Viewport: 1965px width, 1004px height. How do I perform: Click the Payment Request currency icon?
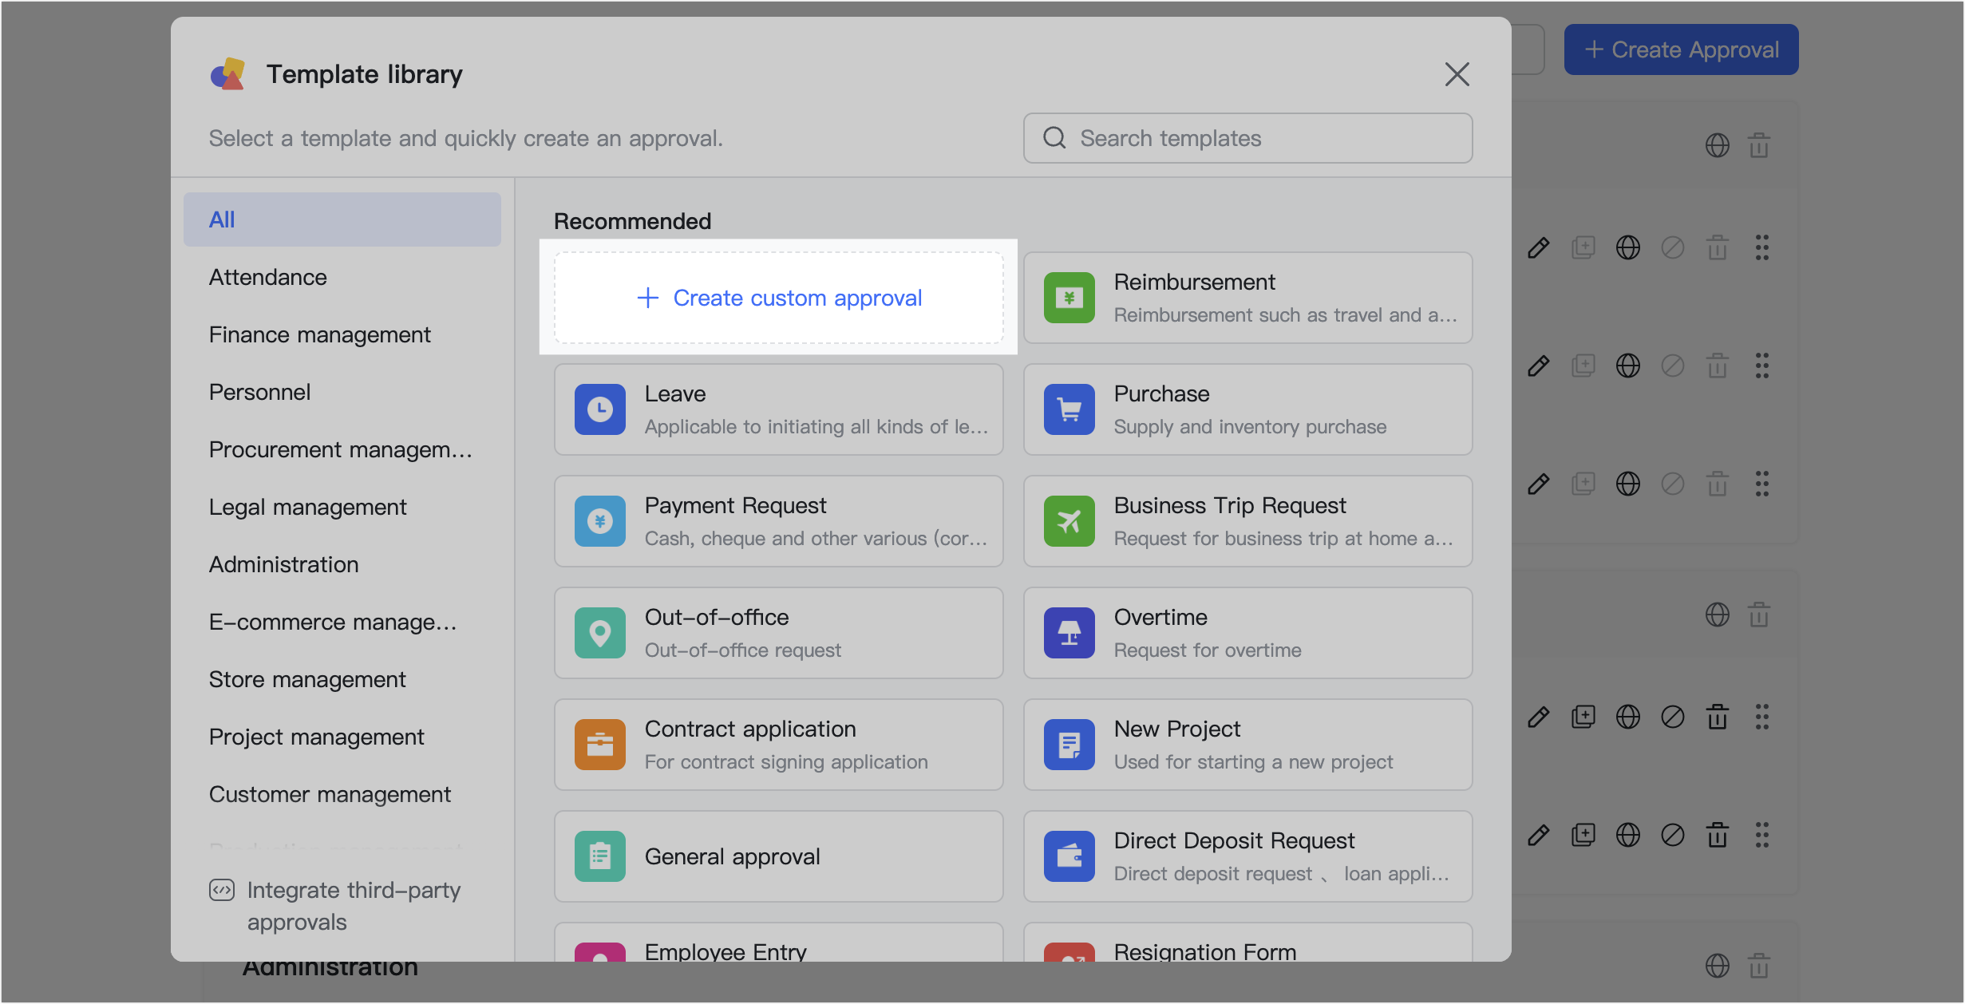coord(599,521)
